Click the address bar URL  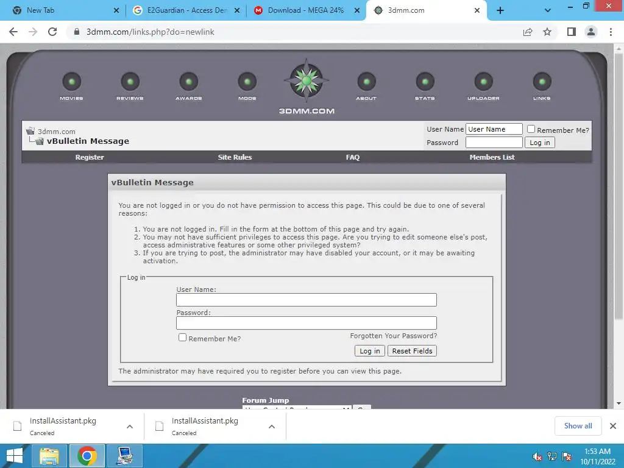(151, 32)
